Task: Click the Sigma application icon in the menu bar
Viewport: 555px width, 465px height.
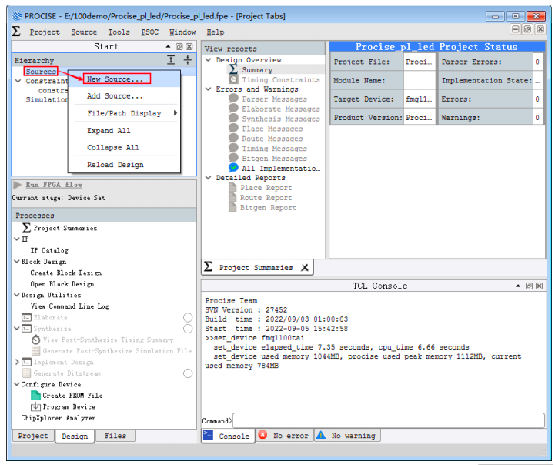Action: (x=16, y=32)
